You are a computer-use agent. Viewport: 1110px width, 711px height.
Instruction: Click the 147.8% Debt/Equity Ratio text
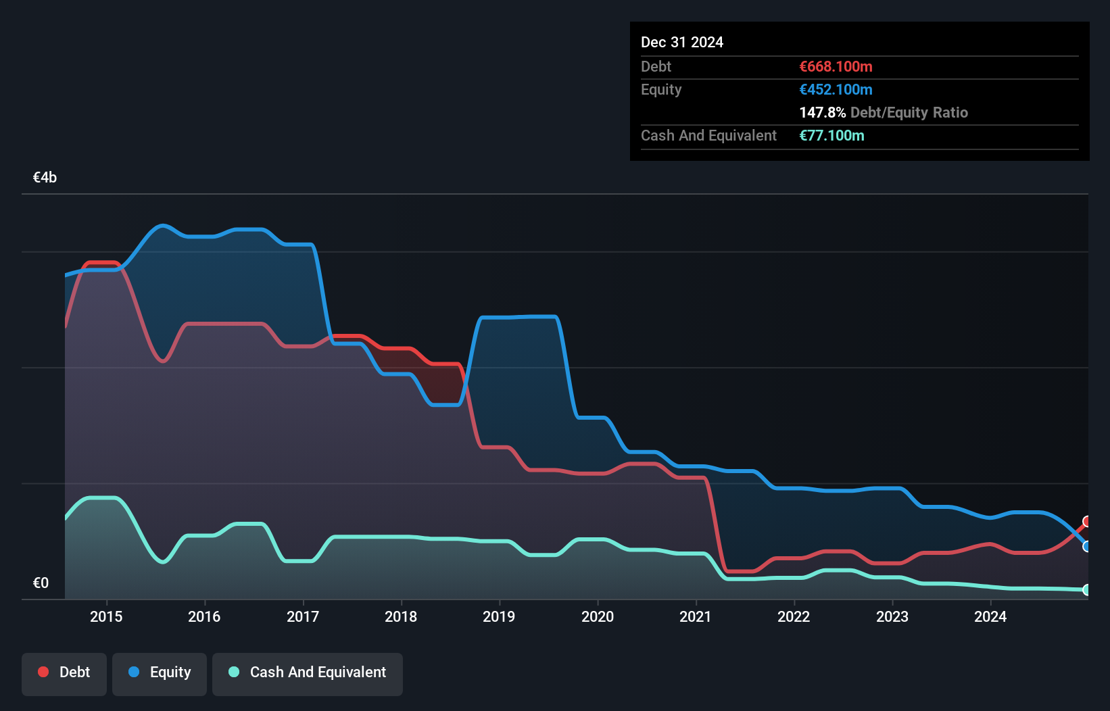884,113
